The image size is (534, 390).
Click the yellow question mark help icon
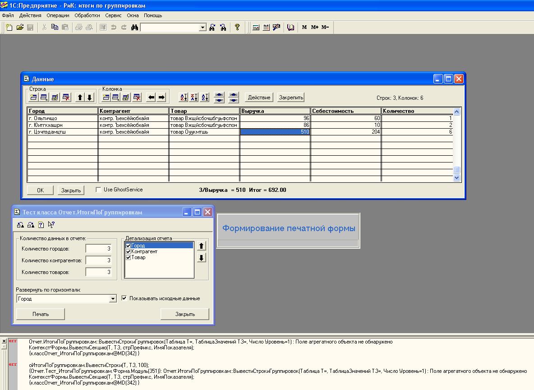coord(237,28)
